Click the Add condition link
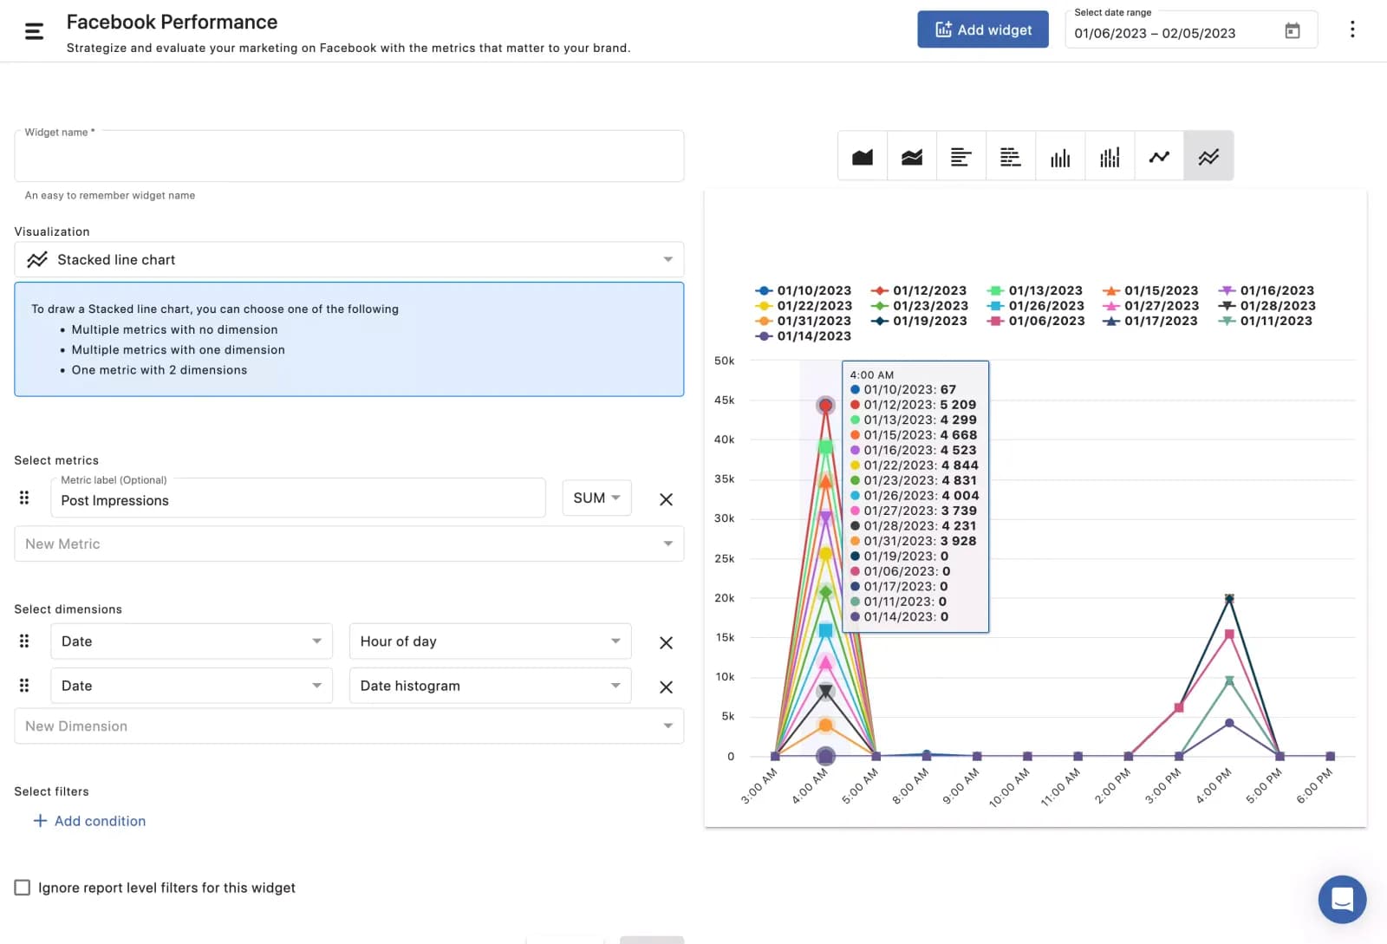 89,821
